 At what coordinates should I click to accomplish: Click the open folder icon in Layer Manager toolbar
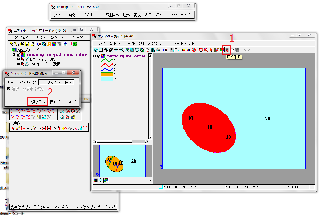point(22,44)
